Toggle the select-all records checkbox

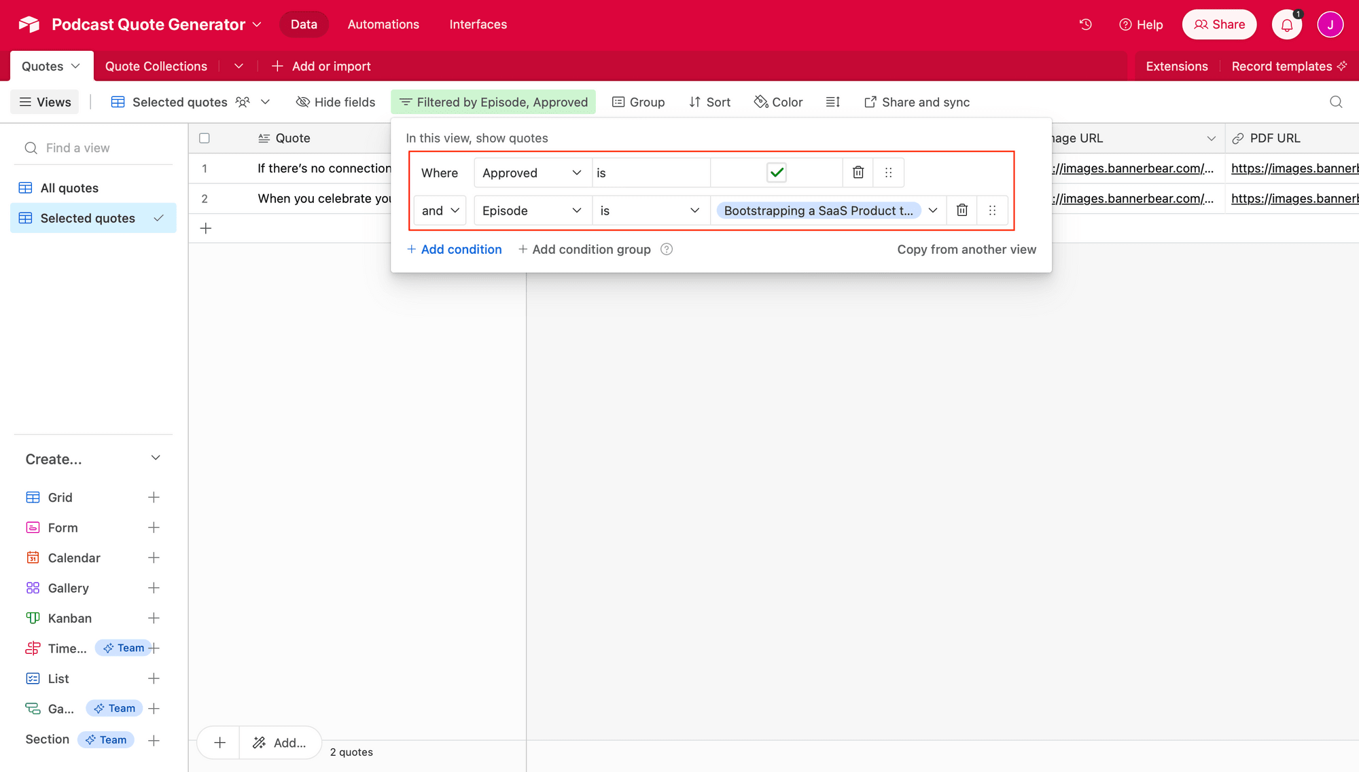205,138
